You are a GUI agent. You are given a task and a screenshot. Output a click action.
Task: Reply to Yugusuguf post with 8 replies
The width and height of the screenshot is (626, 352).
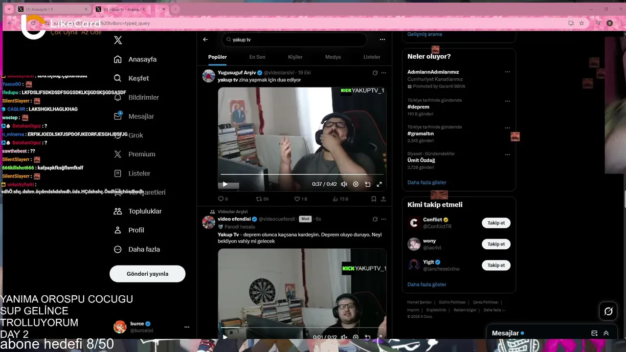point(223,199)
